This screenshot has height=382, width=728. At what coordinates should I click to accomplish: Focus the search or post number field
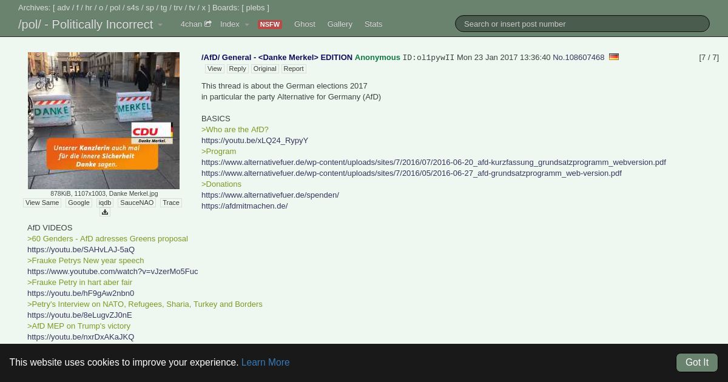click(582, 24)
